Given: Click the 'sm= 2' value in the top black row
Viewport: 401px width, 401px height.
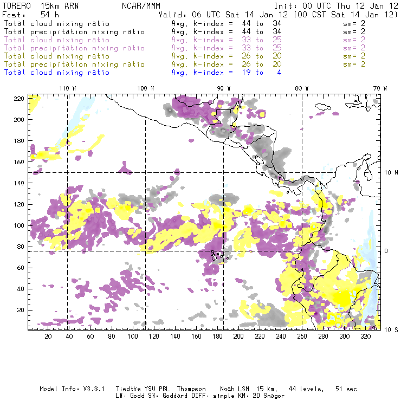Looking at the screenshot, I should click(x=354, y=23).
